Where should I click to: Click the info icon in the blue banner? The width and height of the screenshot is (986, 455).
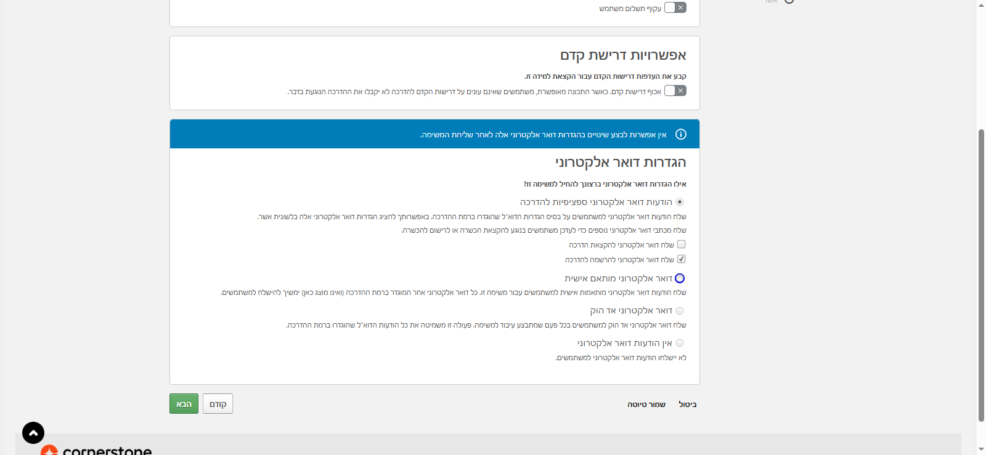[x=680, y=134]
